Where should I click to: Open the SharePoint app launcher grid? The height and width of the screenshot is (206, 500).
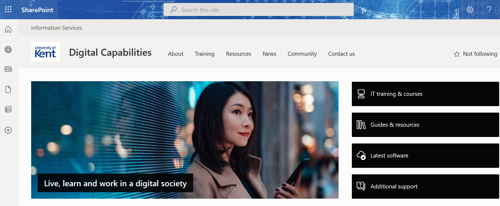8,9
